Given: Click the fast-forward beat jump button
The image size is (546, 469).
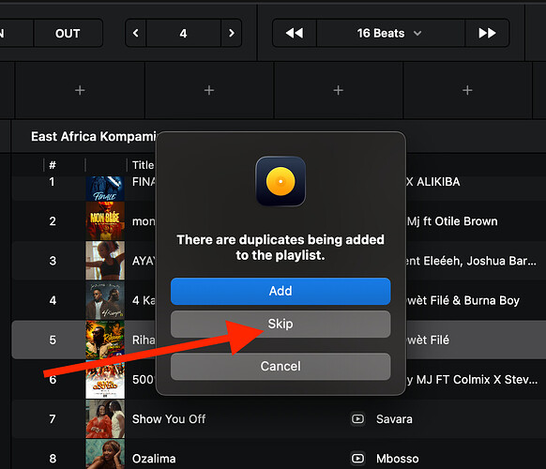Looking at the screenshot, I should [487, 33].
